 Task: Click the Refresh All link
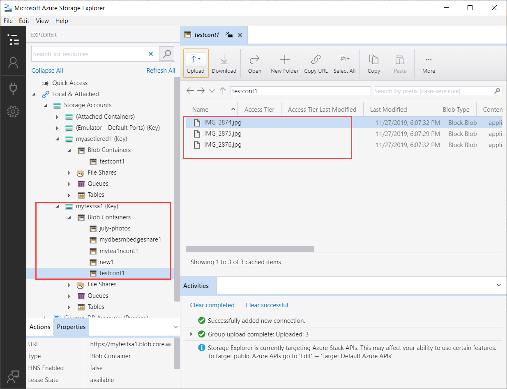[x=161, y=70]
